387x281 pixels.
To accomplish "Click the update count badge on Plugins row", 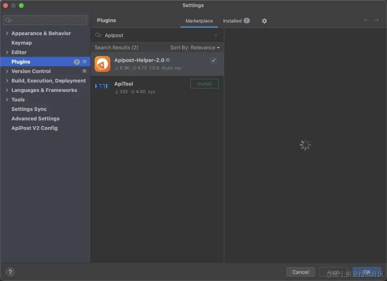I will 77,62.
